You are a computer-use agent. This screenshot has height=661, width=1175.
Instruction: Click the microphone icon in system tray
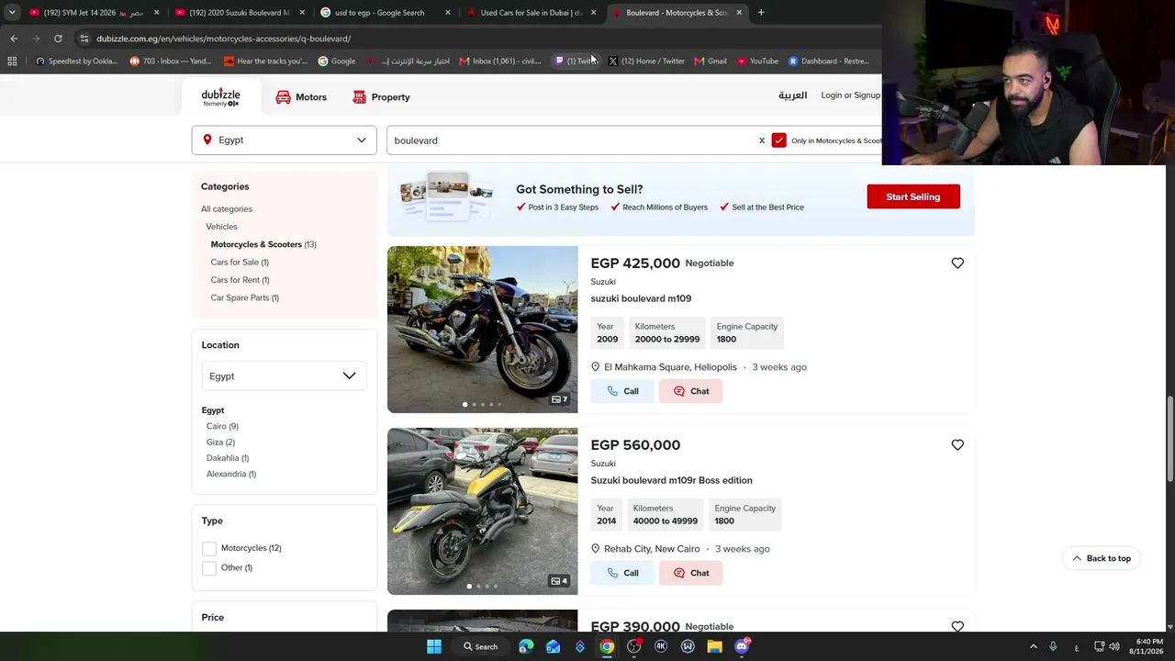(x=1053, y=646)
